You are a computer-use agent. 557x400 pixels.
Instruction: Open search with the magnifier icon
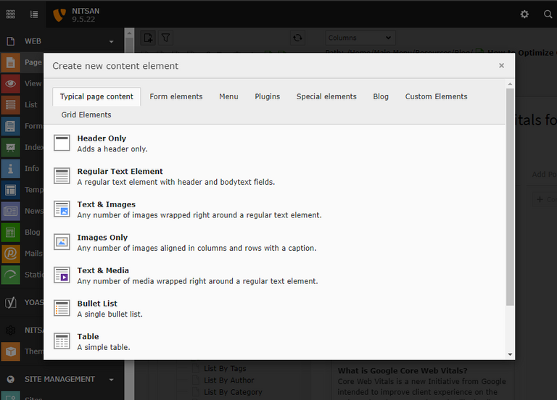point(548,14)
